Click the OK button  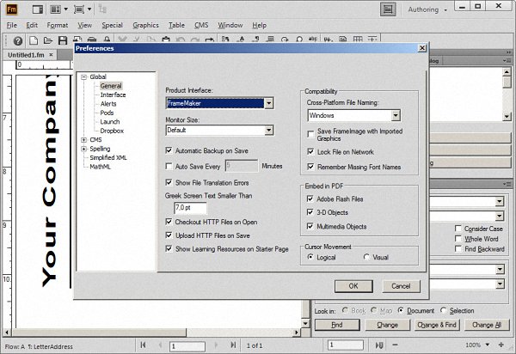[353, 285]
